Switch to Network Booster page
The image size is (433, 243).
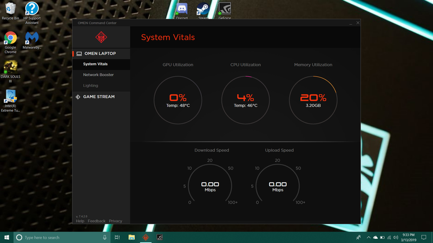coord(99,75)
